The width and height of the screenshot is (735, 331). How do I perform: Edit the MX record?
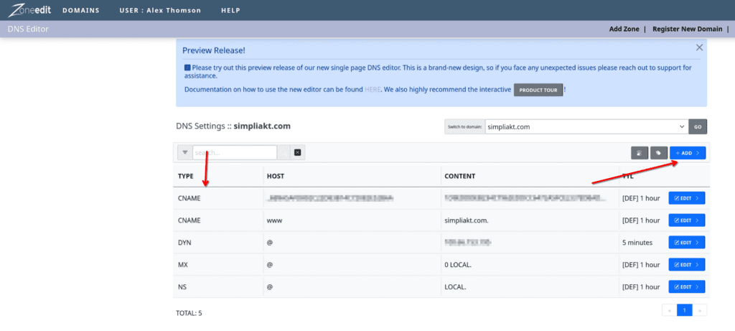tap(687, 265)
